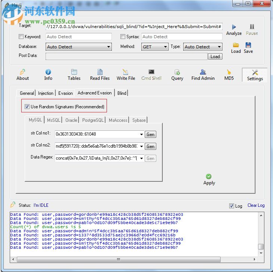Open the Tables toolbar icon
Image resolution: width=273 pixels, height=272 pixels.
point(74,72)
